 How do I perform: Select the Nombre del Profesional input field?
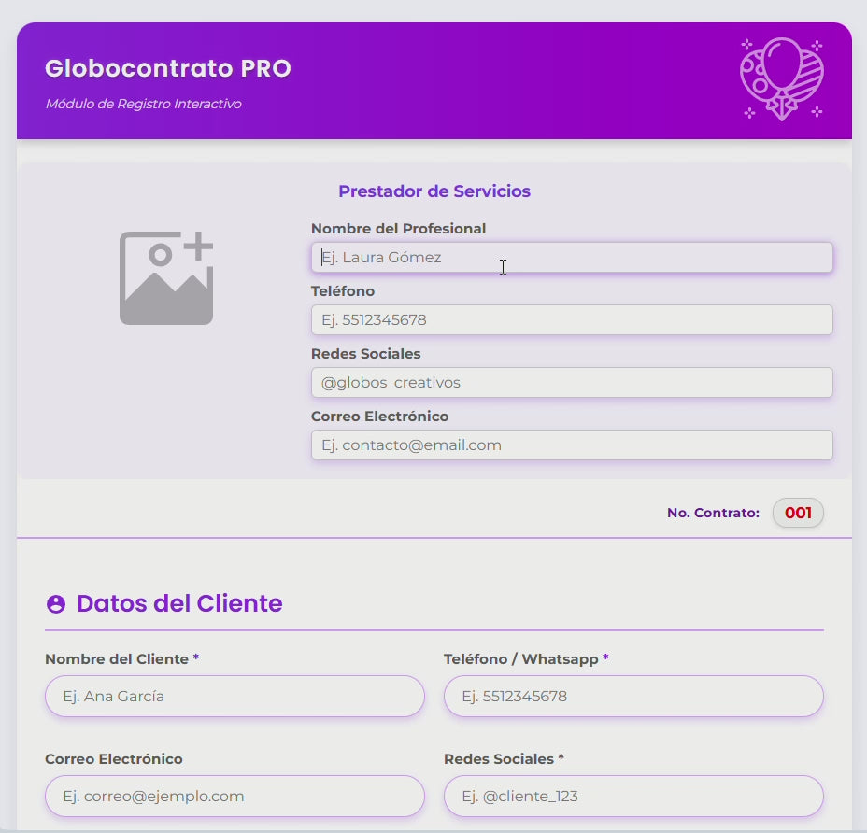571,258
